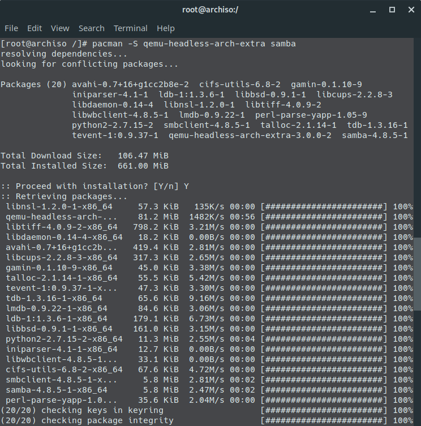
Task: Click python2-2.7.15-2-x86_64 download row name
Action: click(x=64, y=339)
